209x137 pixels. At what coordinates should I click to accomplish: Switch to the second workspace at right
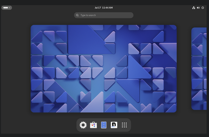pyautogui.click(x=199, y=69)
